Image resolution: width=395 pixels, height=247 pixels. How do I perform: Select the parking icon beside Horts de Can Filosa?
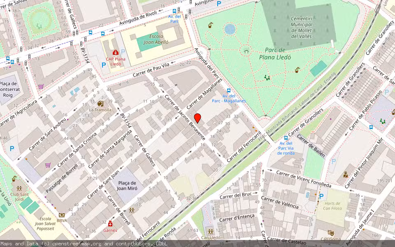321,196
